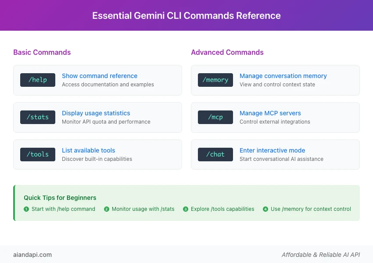
Task: Select the 'Enter interactive mode' title
Action: pos(272,150)
